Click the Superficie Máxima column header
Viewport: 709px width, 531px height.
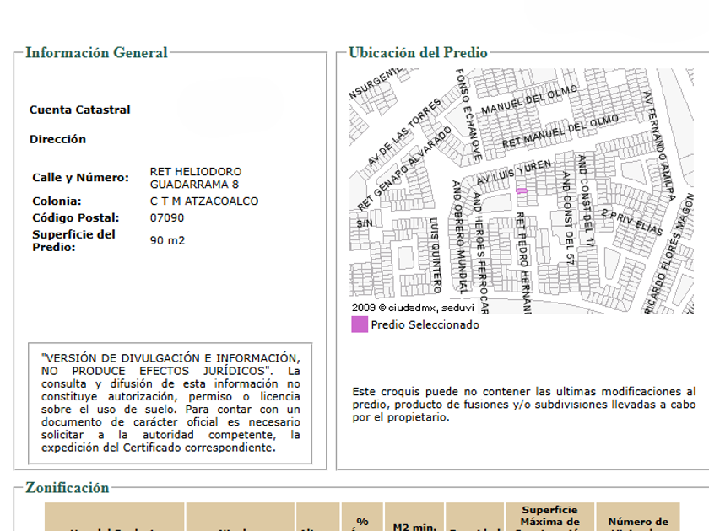549,516
